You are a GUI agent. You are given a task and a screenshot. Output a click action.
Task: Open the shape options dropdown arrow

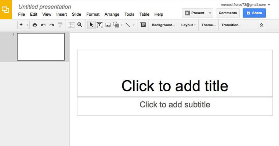[x=122, y=25]
